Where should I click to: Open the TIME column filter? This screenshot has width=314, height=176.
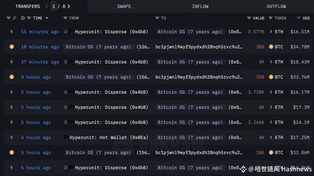pos(29,18)
